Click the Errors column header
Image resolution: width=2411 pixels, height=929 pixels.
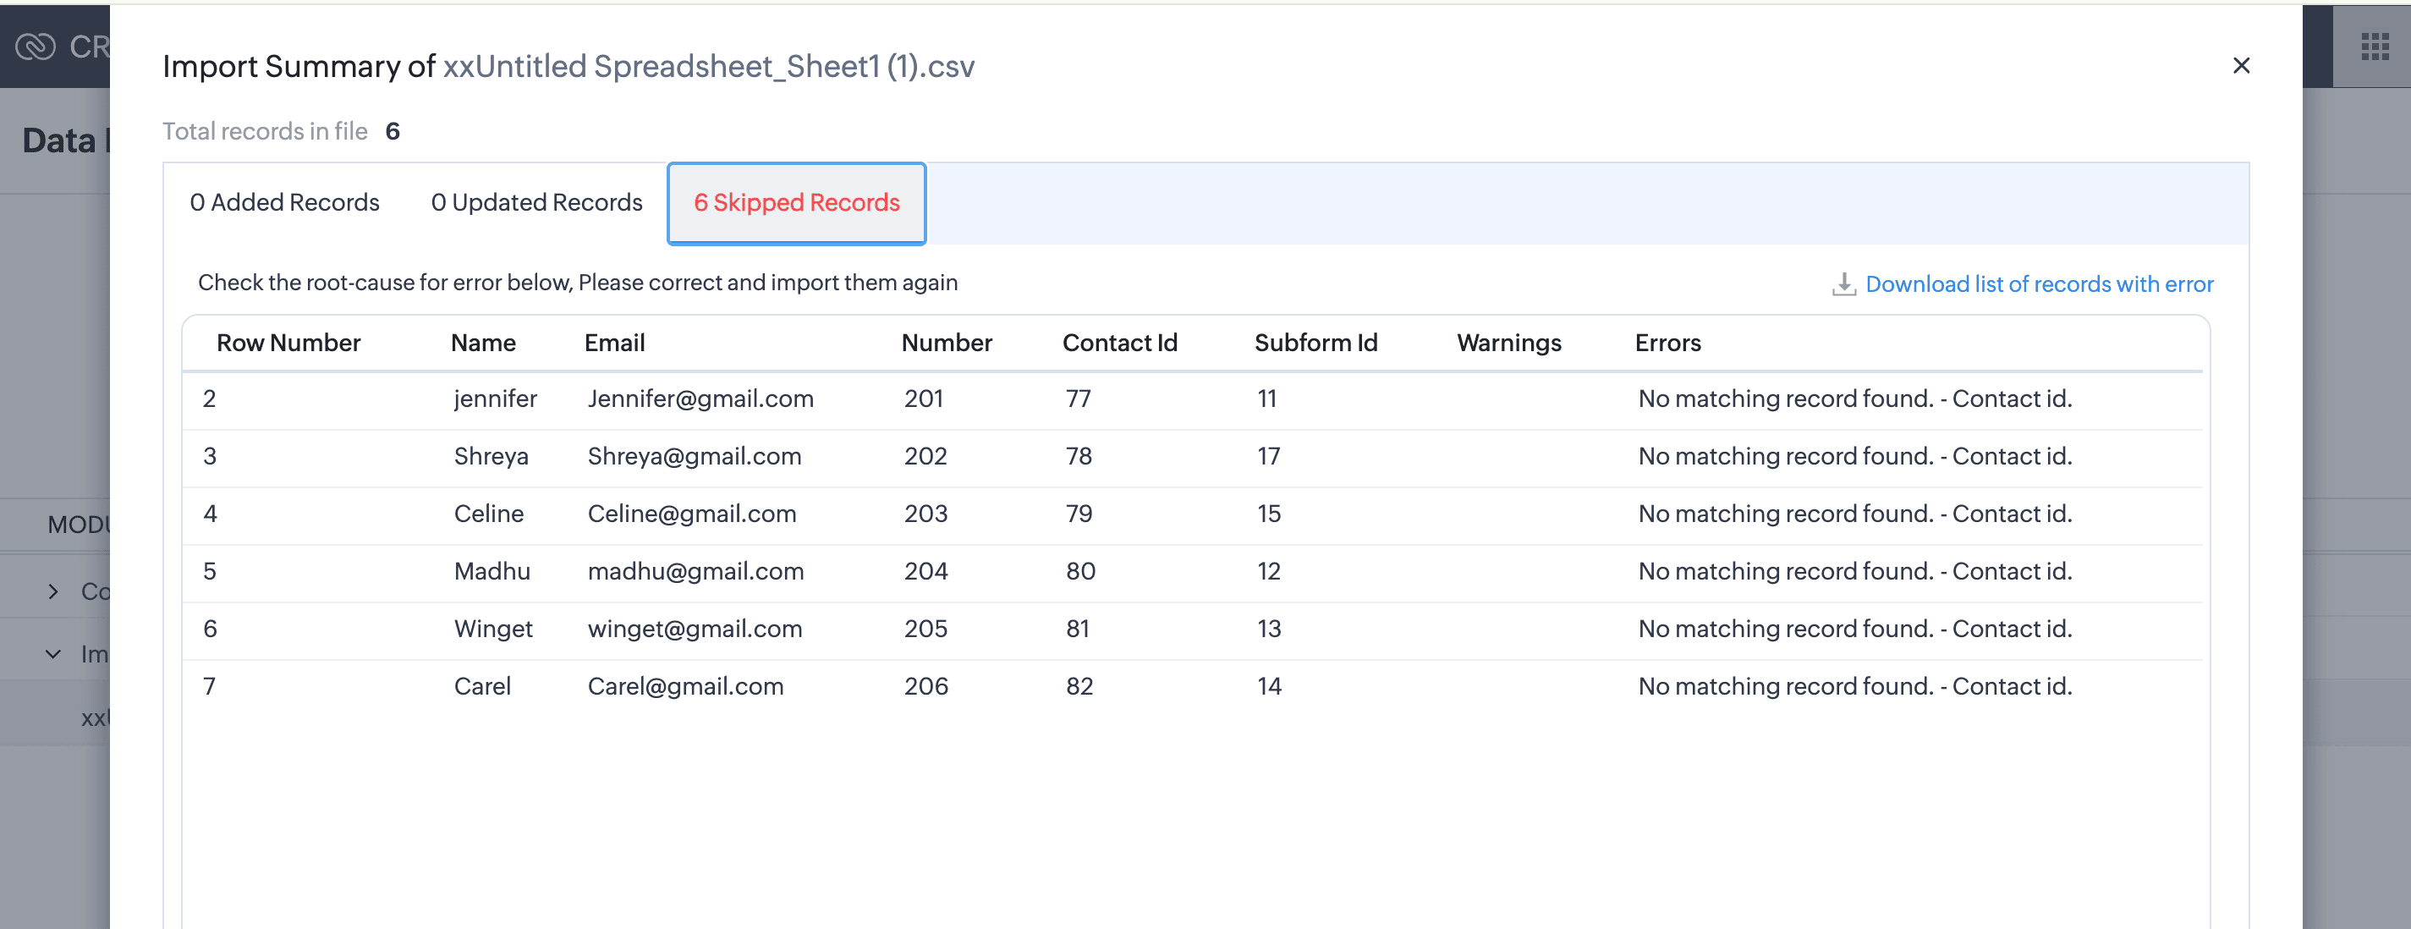[1667, 343]
